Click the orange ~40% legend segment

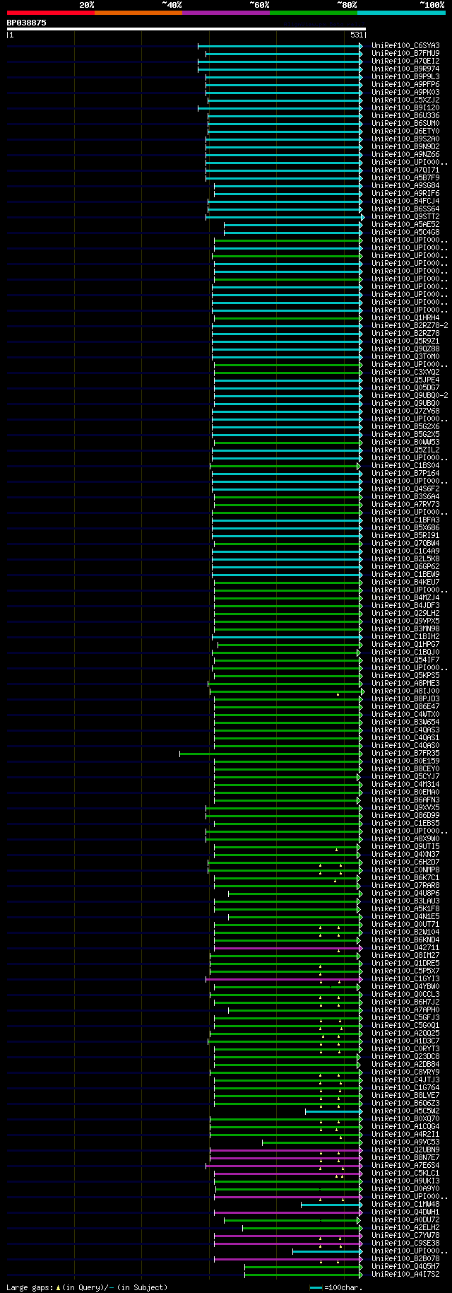pos(138,13)
